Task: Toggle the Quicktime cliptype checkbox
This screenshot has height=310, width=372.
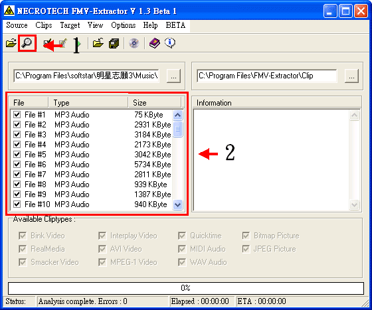Action: click(182, 236)
